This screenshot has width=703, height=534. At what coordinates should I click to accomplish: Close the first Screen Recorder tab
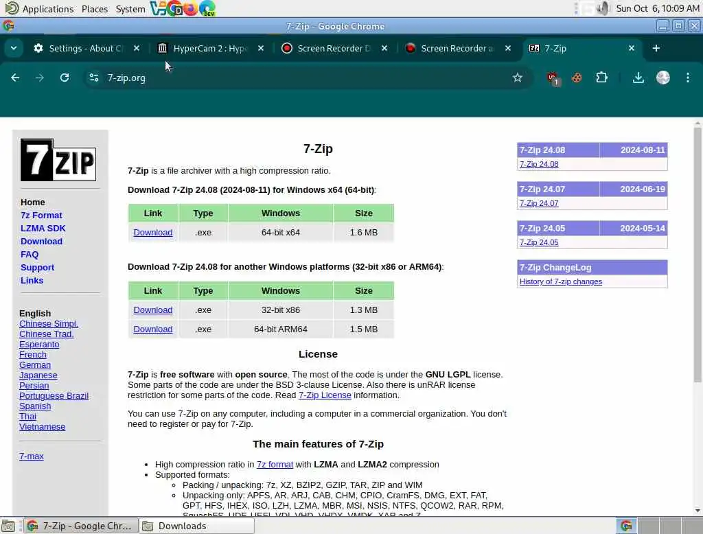[x=384, y=48]
